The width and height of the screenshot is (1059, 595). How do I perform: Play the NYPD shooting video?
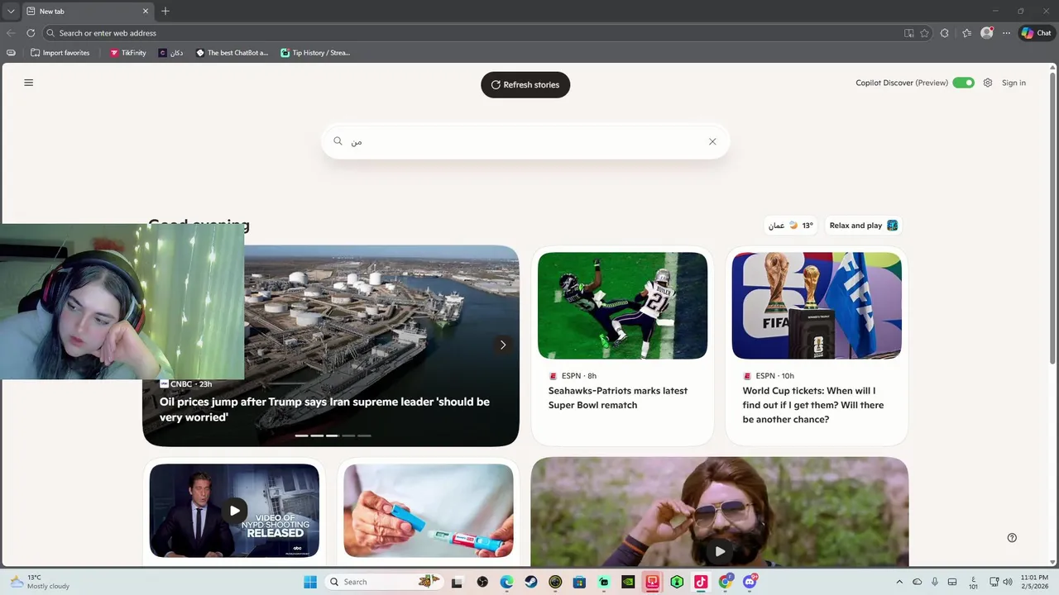(x=234, y=511)
